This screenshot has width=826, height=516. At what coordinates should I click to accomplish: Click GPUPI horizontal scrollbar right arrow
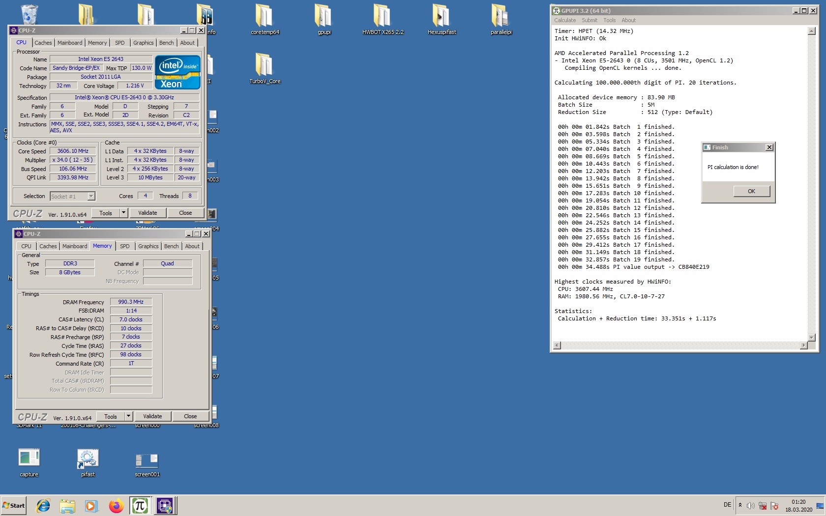click(x=804, y=345)
